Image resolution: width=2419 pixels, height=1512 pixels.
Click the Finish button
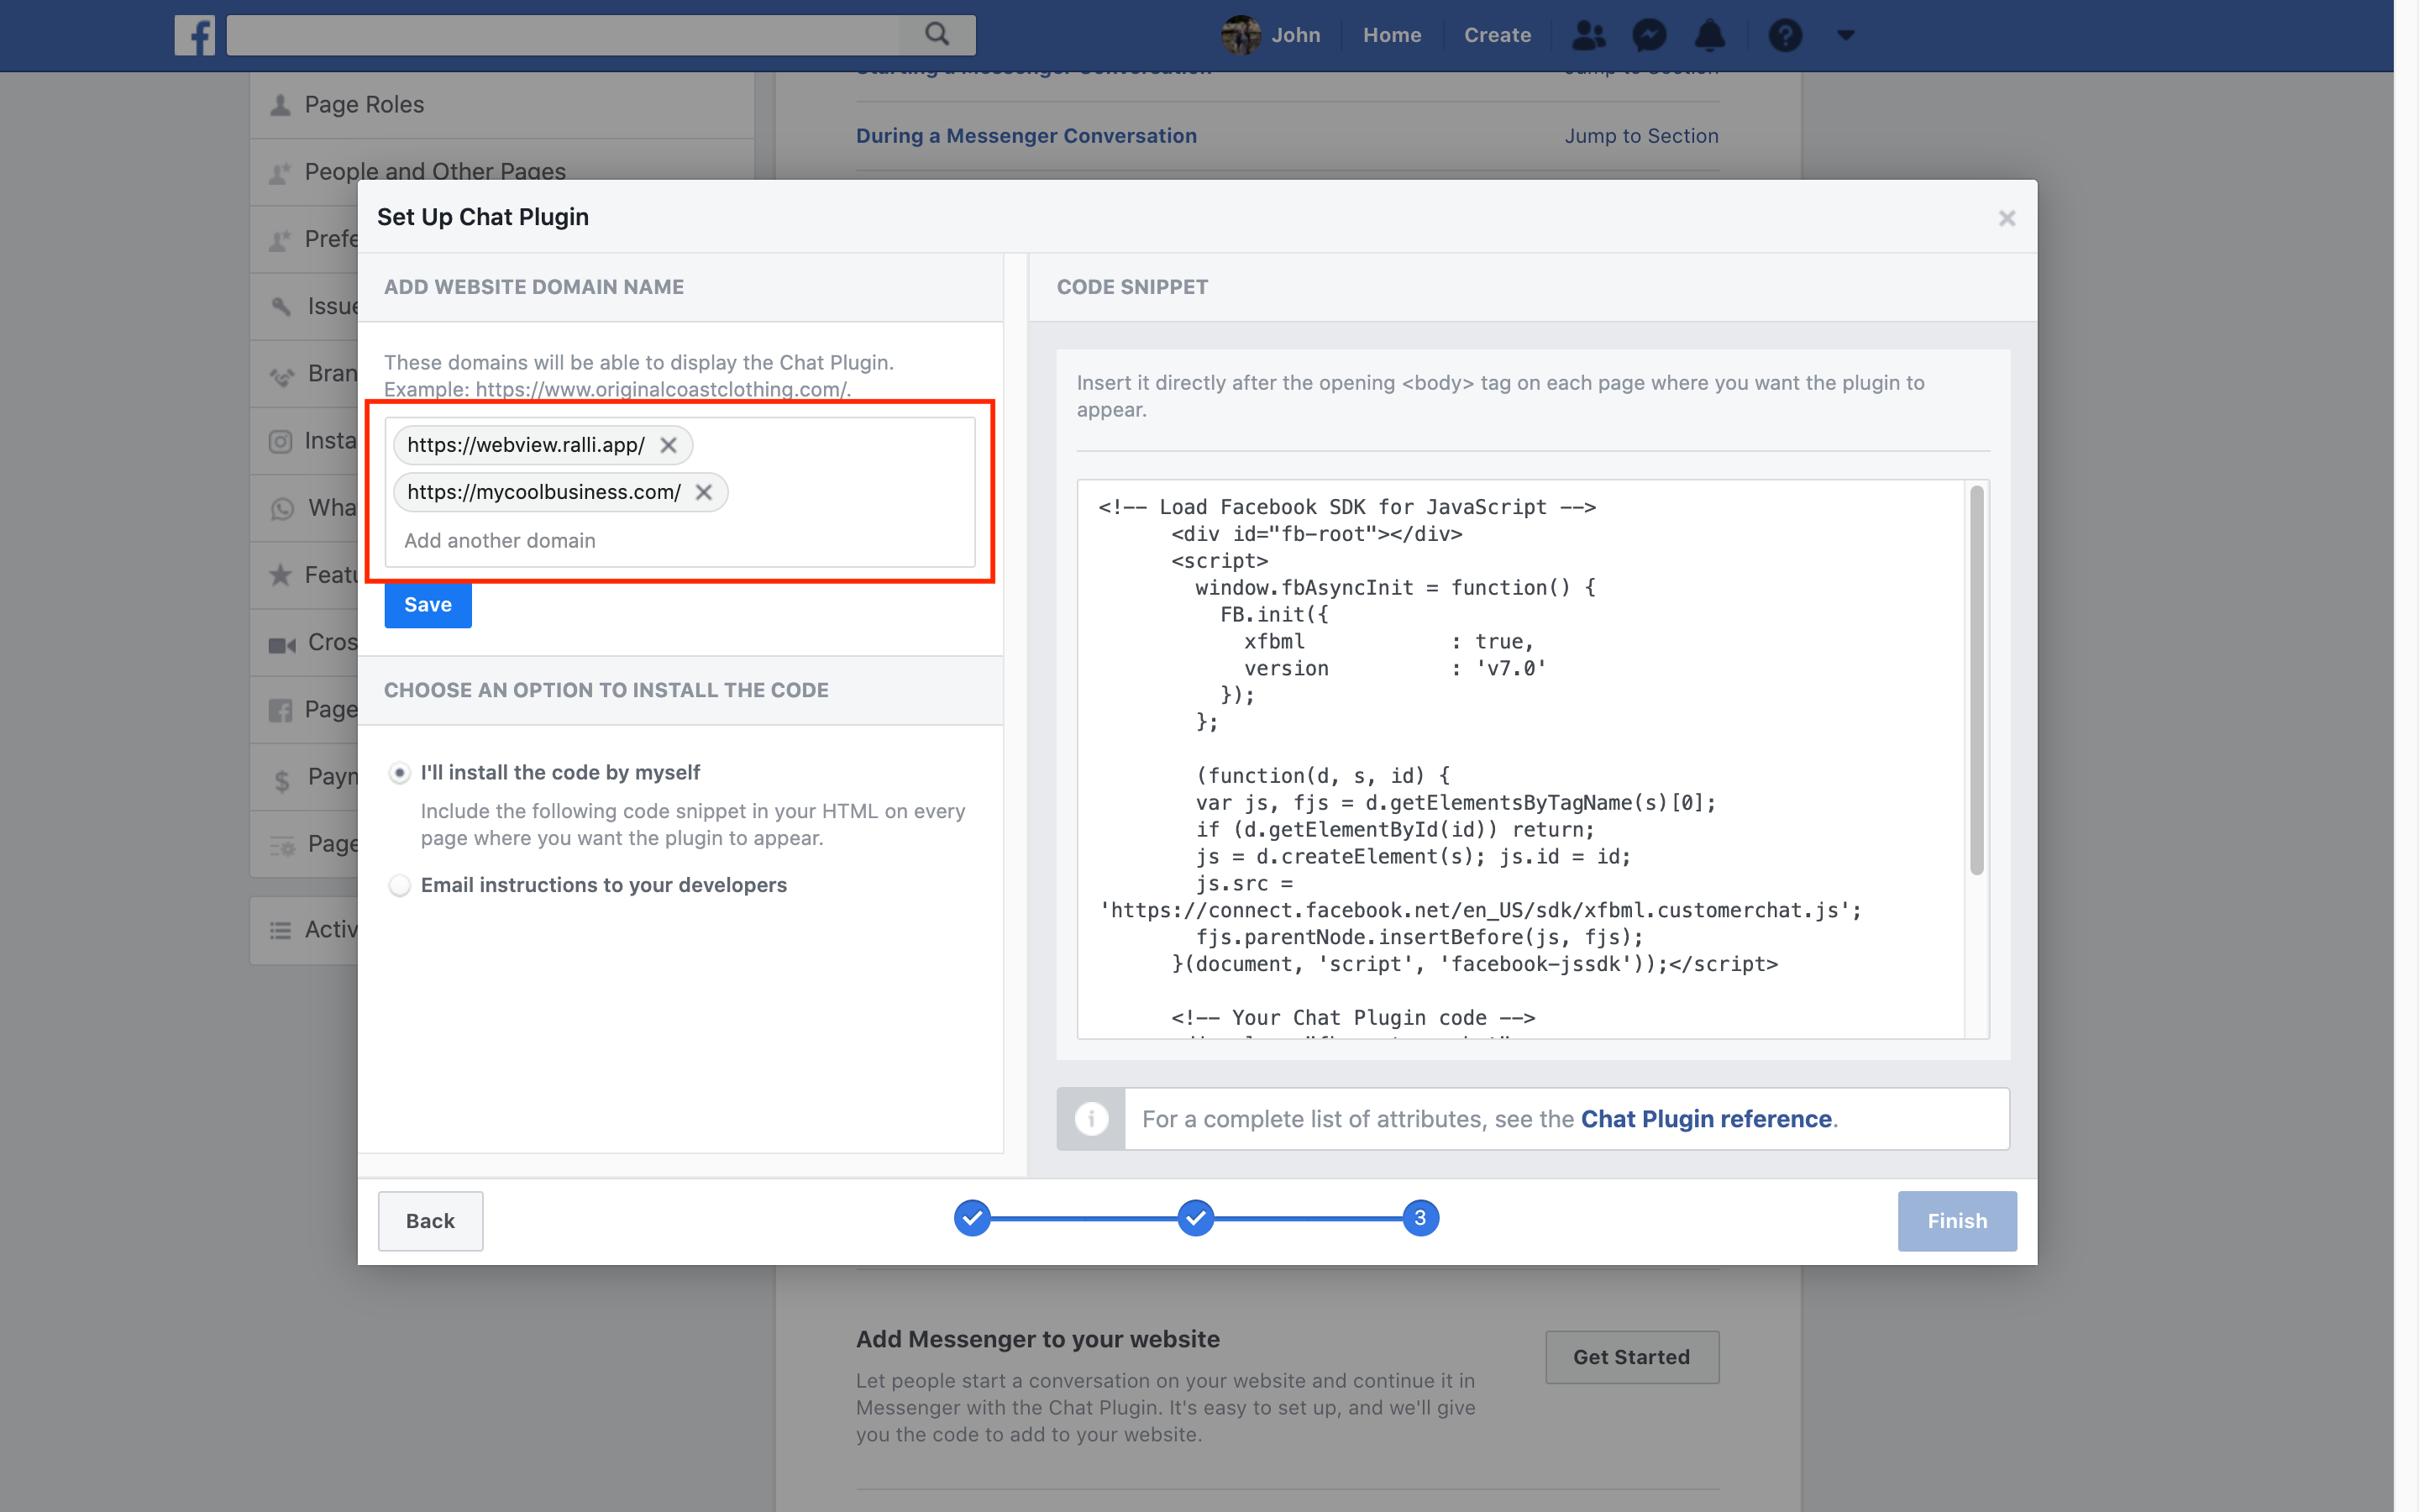tap(1957, 1221)
